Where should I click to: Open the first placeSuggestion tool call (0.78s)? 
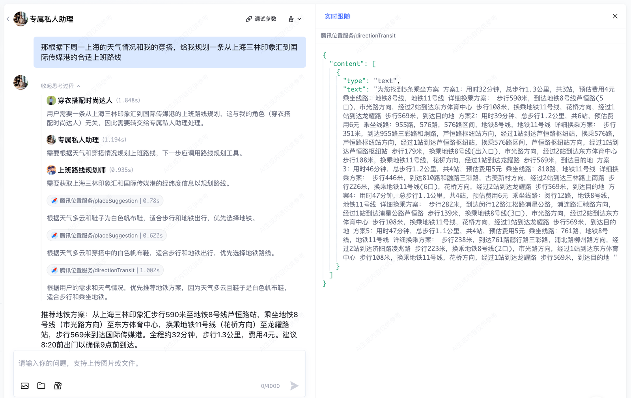click(105, 201)
